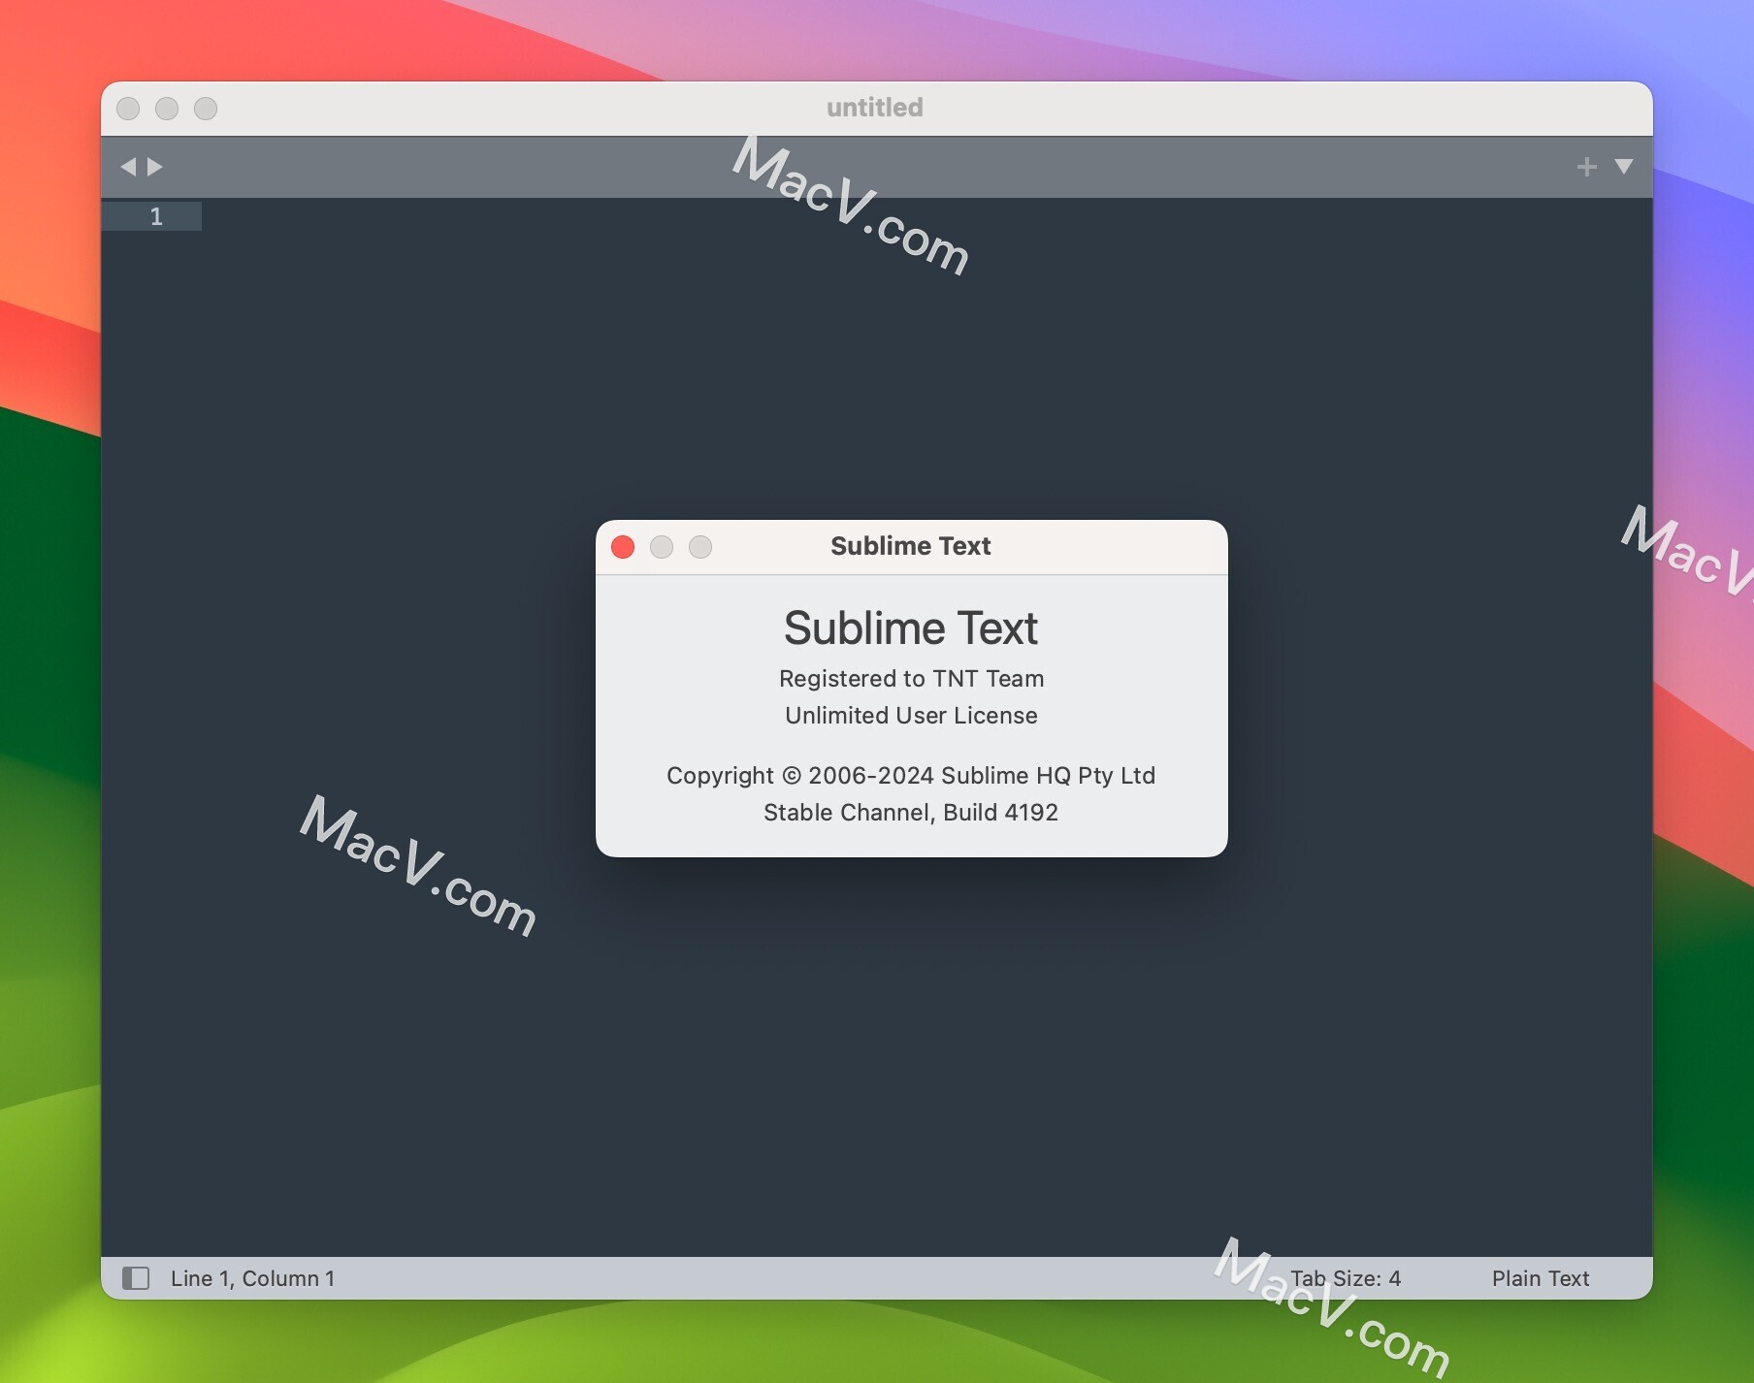Close the Sublime Text about dialog
The width and height of the screenshot is (1754, 1383).
[623, 547]
